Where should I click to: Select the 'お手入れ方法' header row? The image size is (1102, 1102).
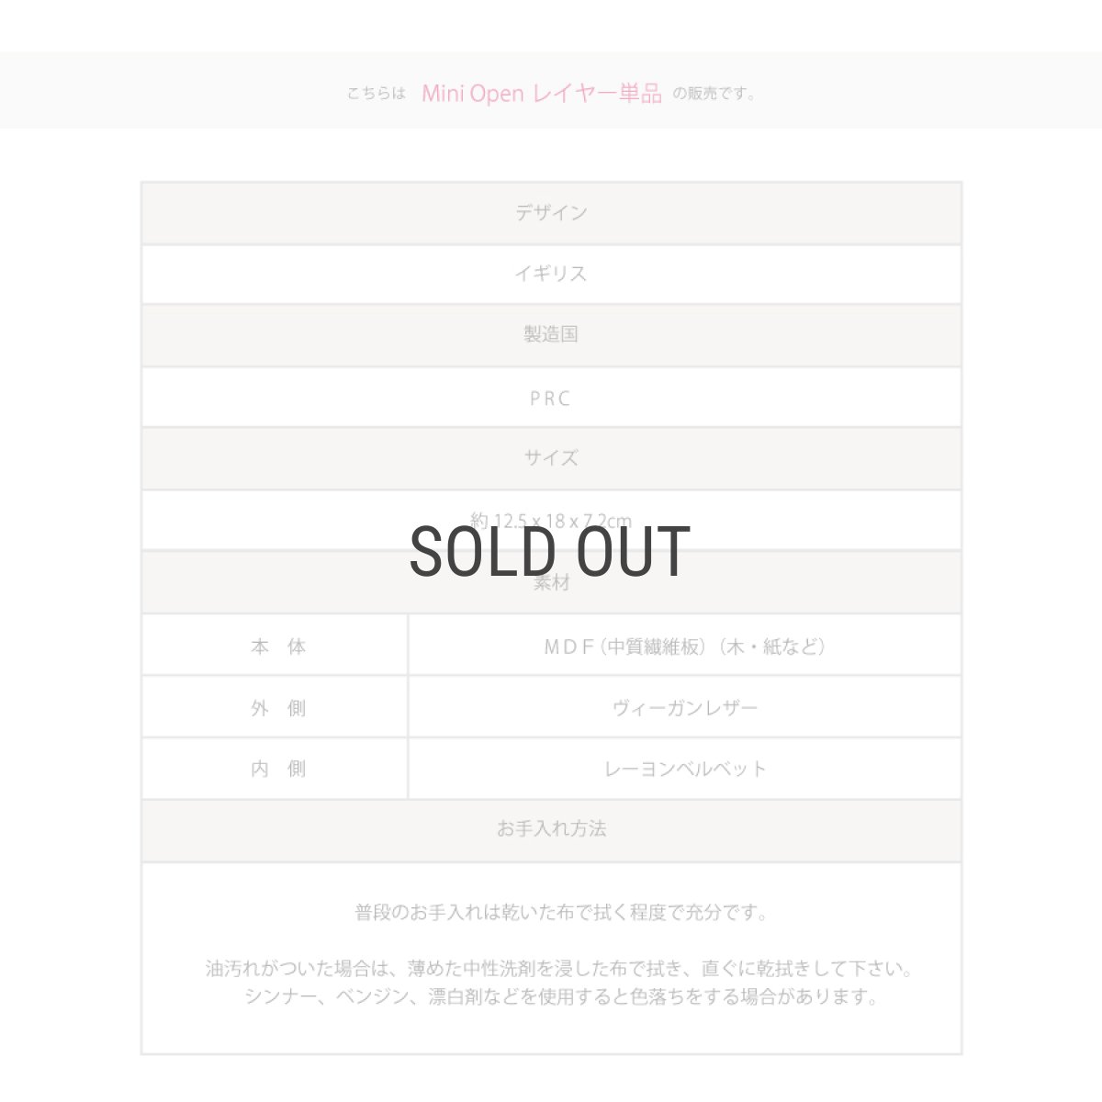click(551, 829)
